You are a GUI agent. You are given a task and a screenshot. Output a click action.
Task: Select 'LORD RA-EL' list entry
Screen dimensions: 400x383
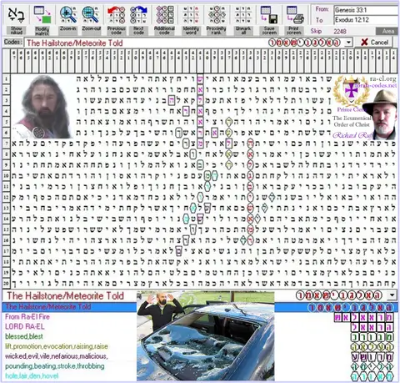coord(25,326)
